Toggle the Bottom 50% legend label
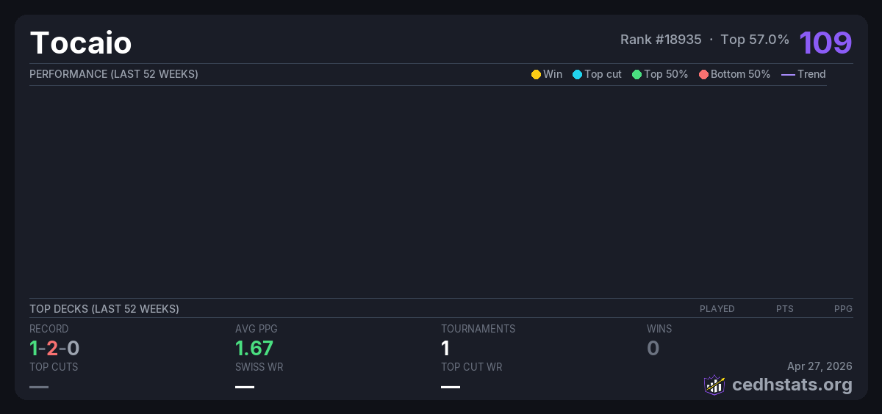 740,74
